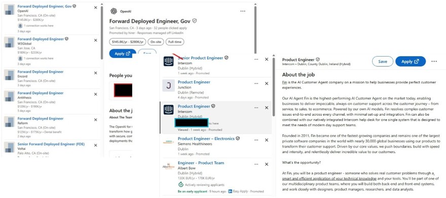
Task: Select the On-site pill
Action: [x=156, y=42]
